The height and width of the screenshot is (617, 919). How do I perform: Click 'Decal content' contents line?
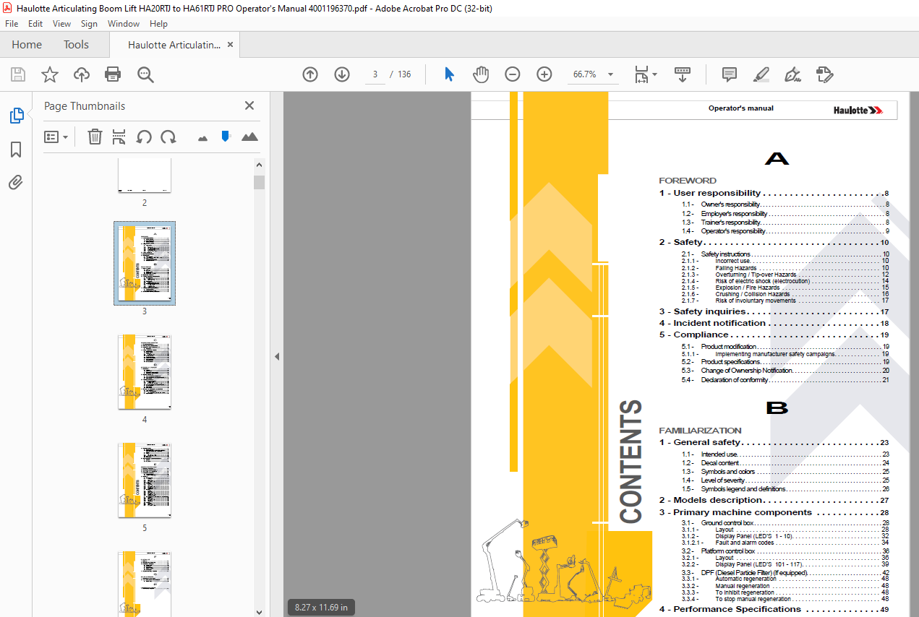[x=785, y=463]
